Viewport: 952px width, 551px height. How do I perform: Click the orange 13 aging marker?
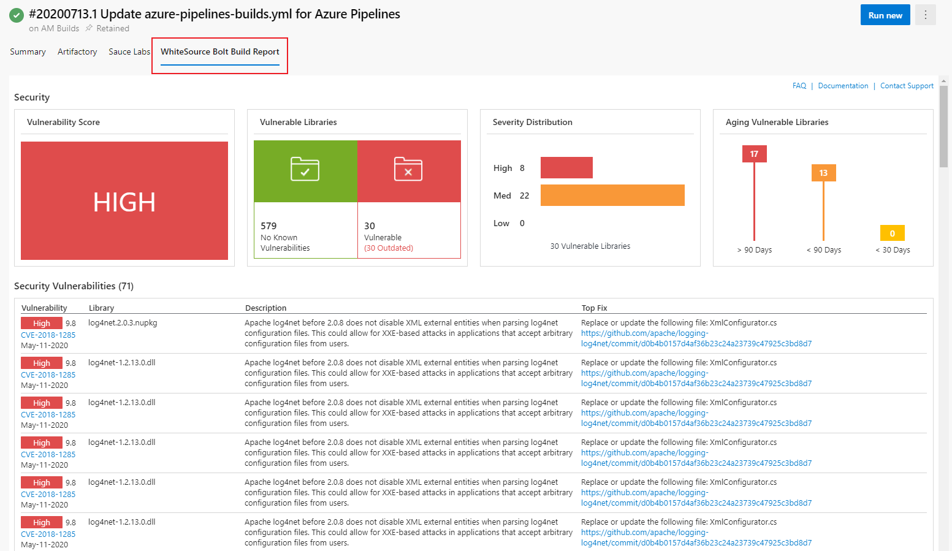pyautogui.click(x=823, y=173)
